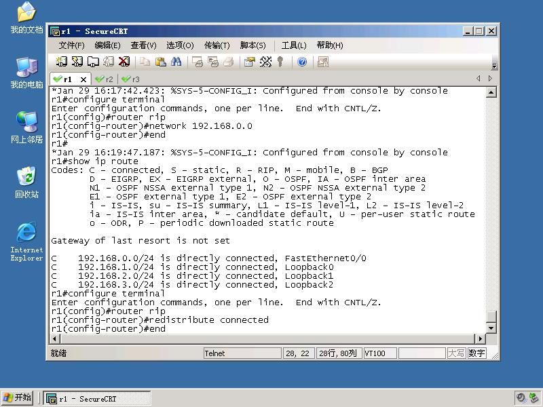543x407 pixels.
Task: Select the 我的文档 desktop icon
Action: point(26,18)
